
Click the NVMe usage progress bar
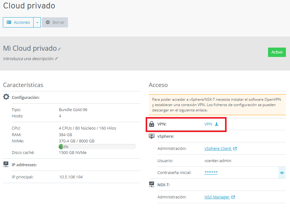pyautogui.click(x=97, y=147)
